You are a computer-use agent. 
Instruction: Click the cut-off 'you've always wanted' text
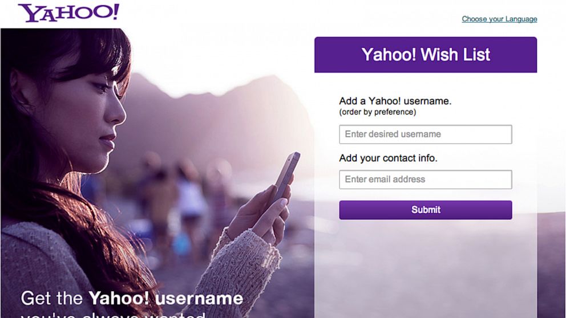[113, 315]
